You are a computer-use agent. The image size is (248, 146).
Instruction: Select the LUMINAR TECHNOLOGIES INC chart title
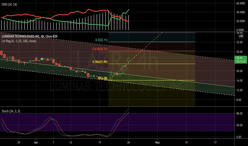click(x=30, y=36)
